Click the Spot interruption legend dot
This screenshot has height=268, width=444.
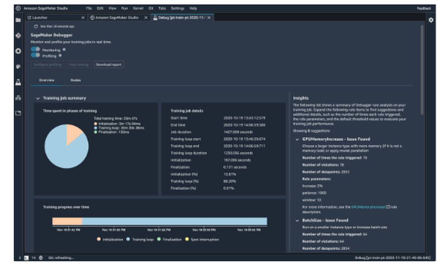click(187, 240)
